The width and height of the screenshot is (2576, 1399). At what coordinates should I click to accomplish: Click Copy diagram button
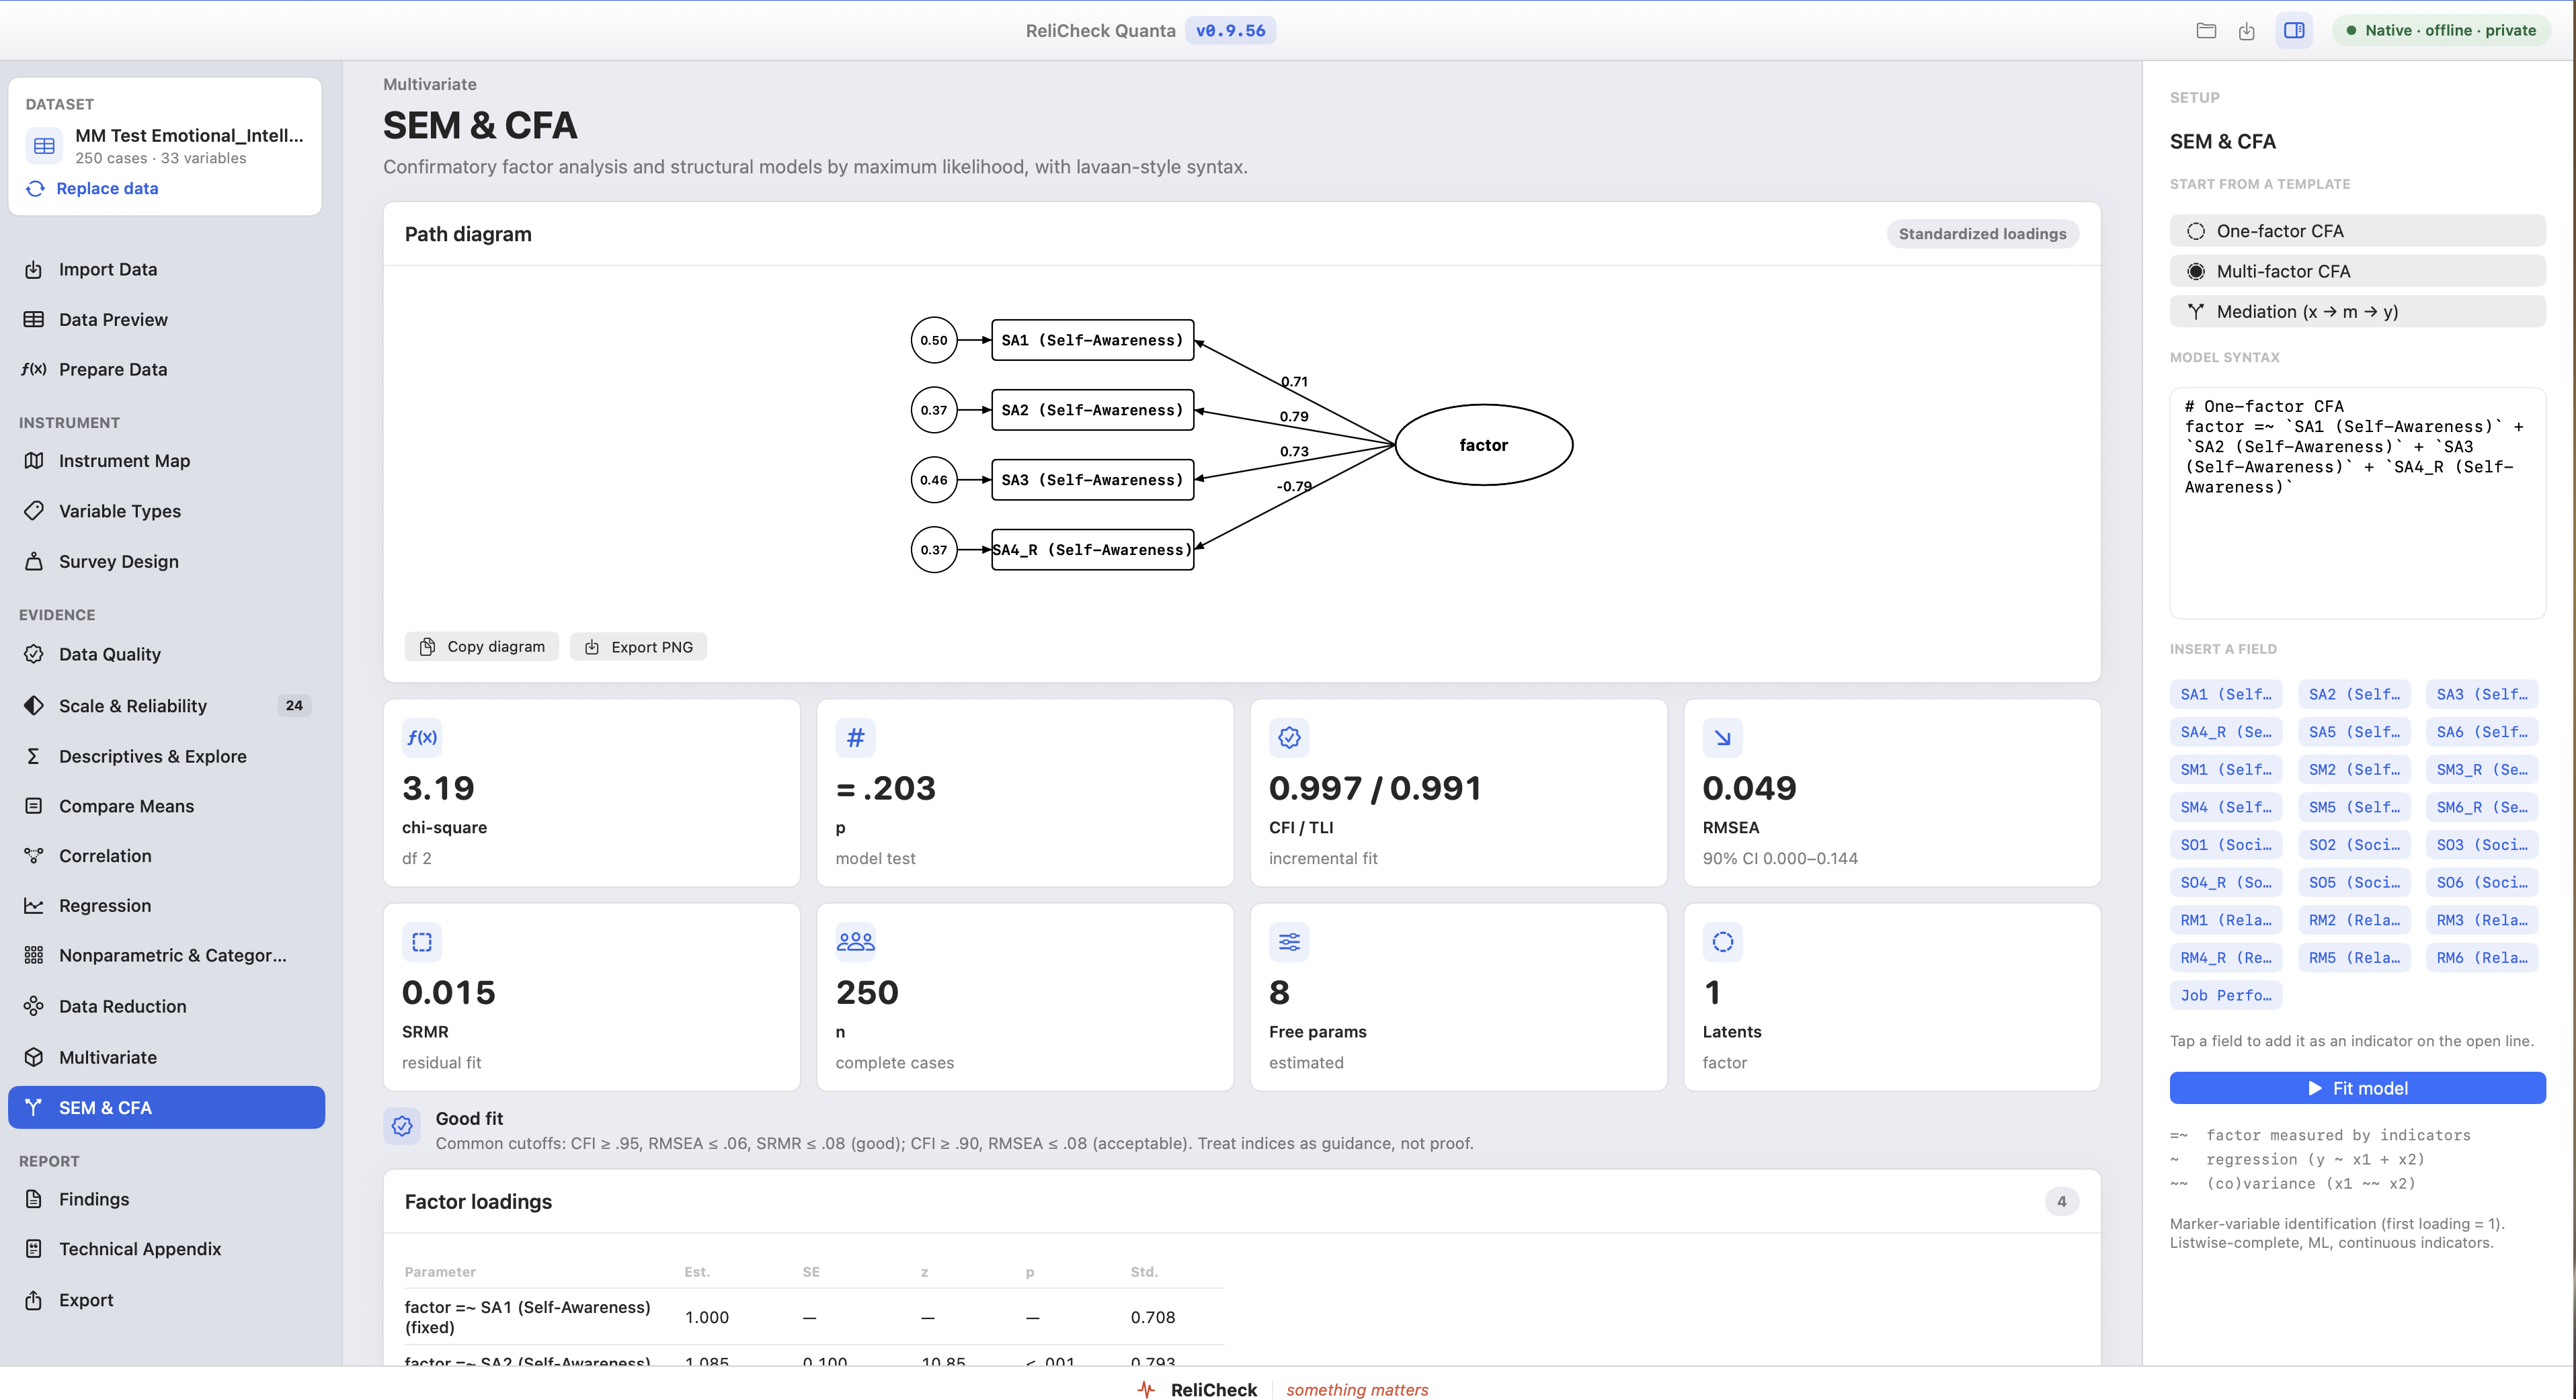tap(482, 646)
